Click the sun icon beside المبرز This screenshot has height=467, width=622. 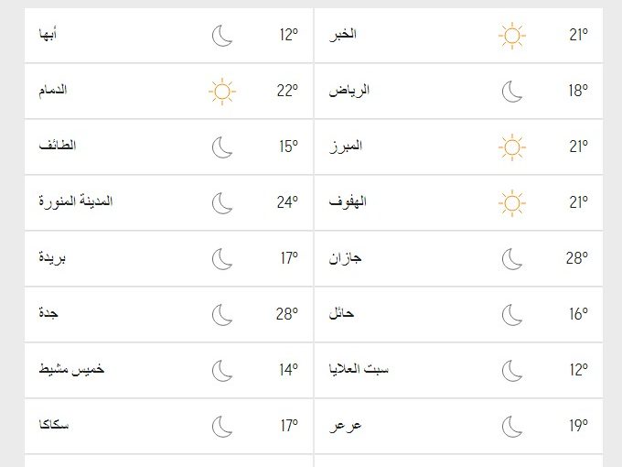[511, 147]
